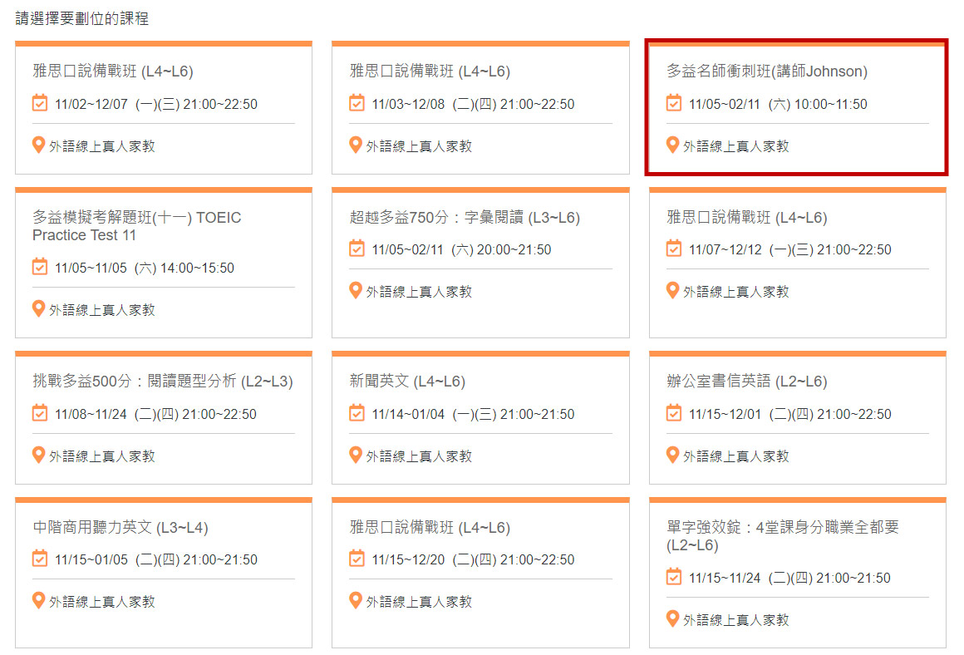Click 外語線上真人家教 text in 11/15~12/20 card

coord(420,601)
